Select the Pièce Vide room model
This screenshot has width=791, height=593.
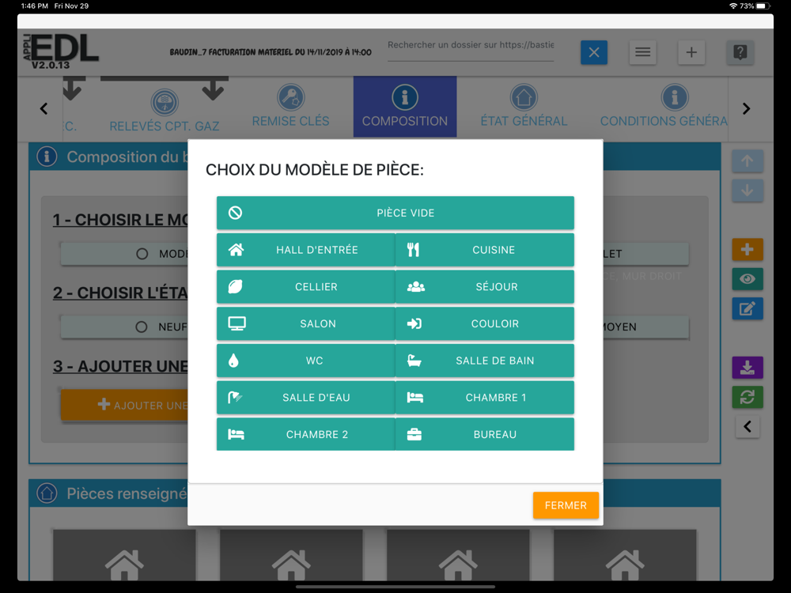395,213
